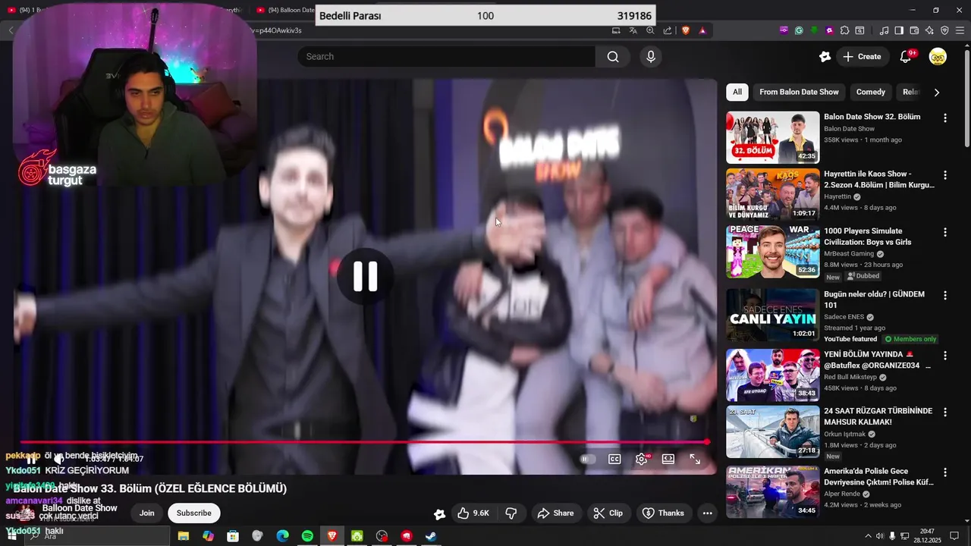971x546 pixels.
Task: Click the taskbar clock showing 20:47
Action: 926,536
